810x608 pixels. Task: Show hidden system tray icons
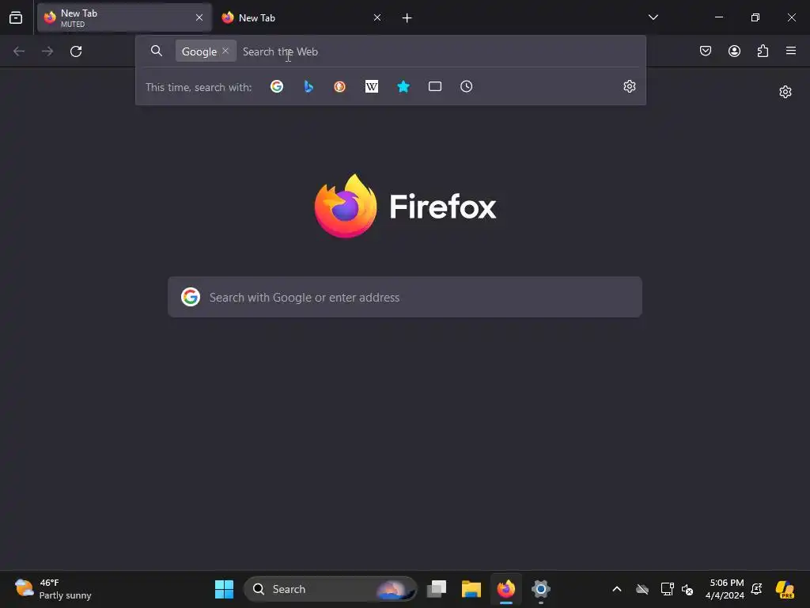pyautogui.click(x=617, y=589)
